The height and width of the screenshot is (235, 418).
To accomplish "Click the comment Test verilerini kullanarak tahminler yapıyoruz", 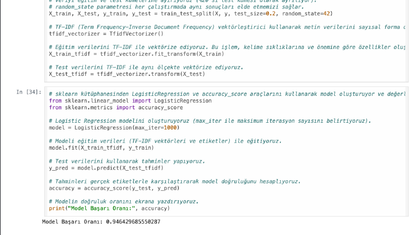I will 127,161.
